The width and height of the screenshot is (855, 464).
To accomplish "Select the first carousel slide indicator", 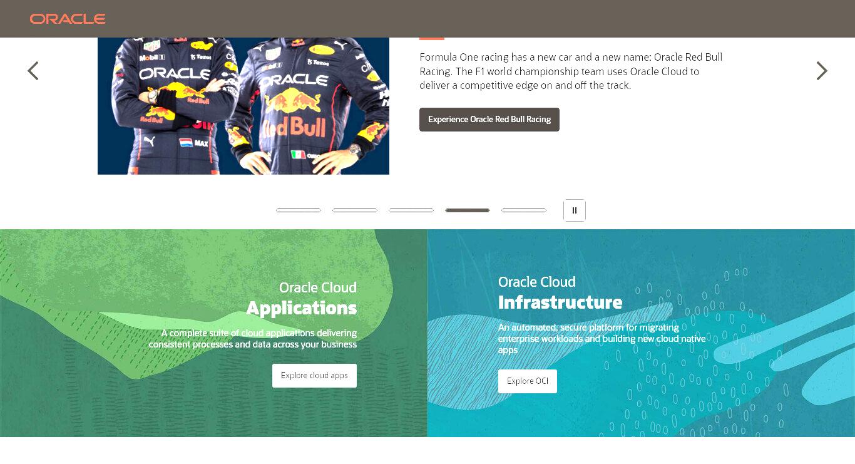I will coord(299,210).
